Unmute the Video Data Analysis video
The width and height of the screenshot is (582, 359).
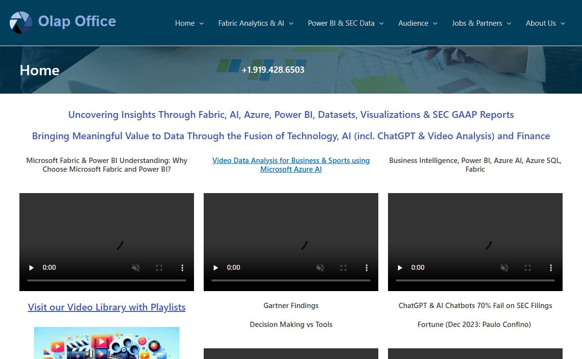click(320, 267)
